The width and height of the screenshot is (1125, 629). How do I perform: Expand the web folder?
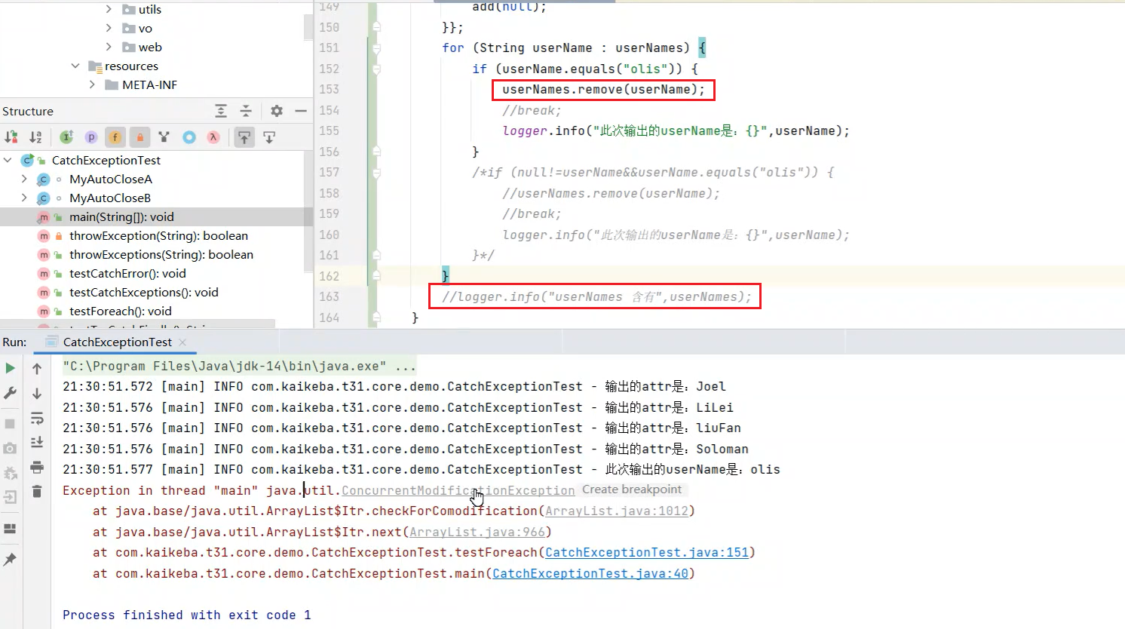click(109, 47)
